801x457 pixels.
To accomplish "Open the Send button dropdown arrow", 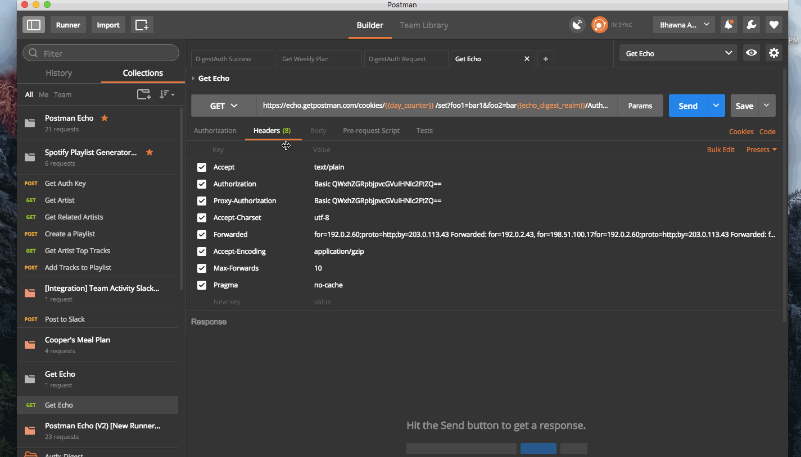I will [716, 106].
